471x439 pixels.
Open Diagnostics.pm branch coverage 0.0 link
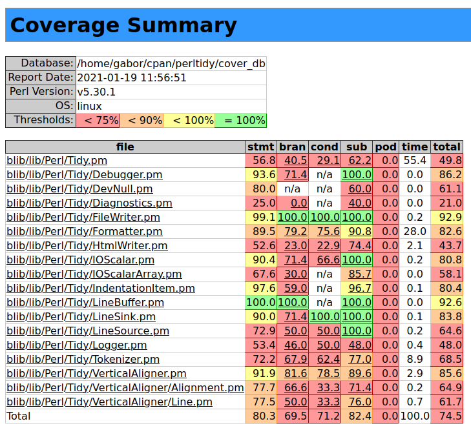pyautogui.click(x=298, y=203)
